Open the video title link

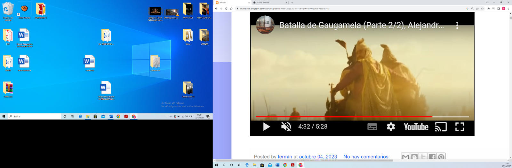362,25
